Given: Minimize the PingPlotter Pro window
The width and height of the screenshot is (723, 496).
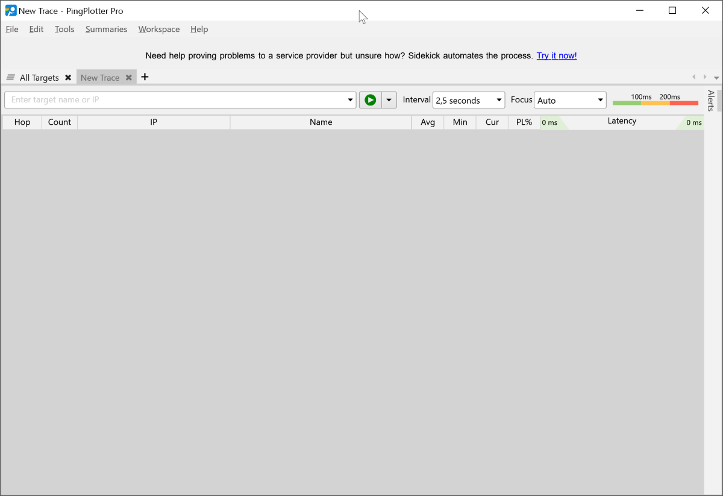Looking at the screenshot, I should pyautogui.click(x=639, y=10).
